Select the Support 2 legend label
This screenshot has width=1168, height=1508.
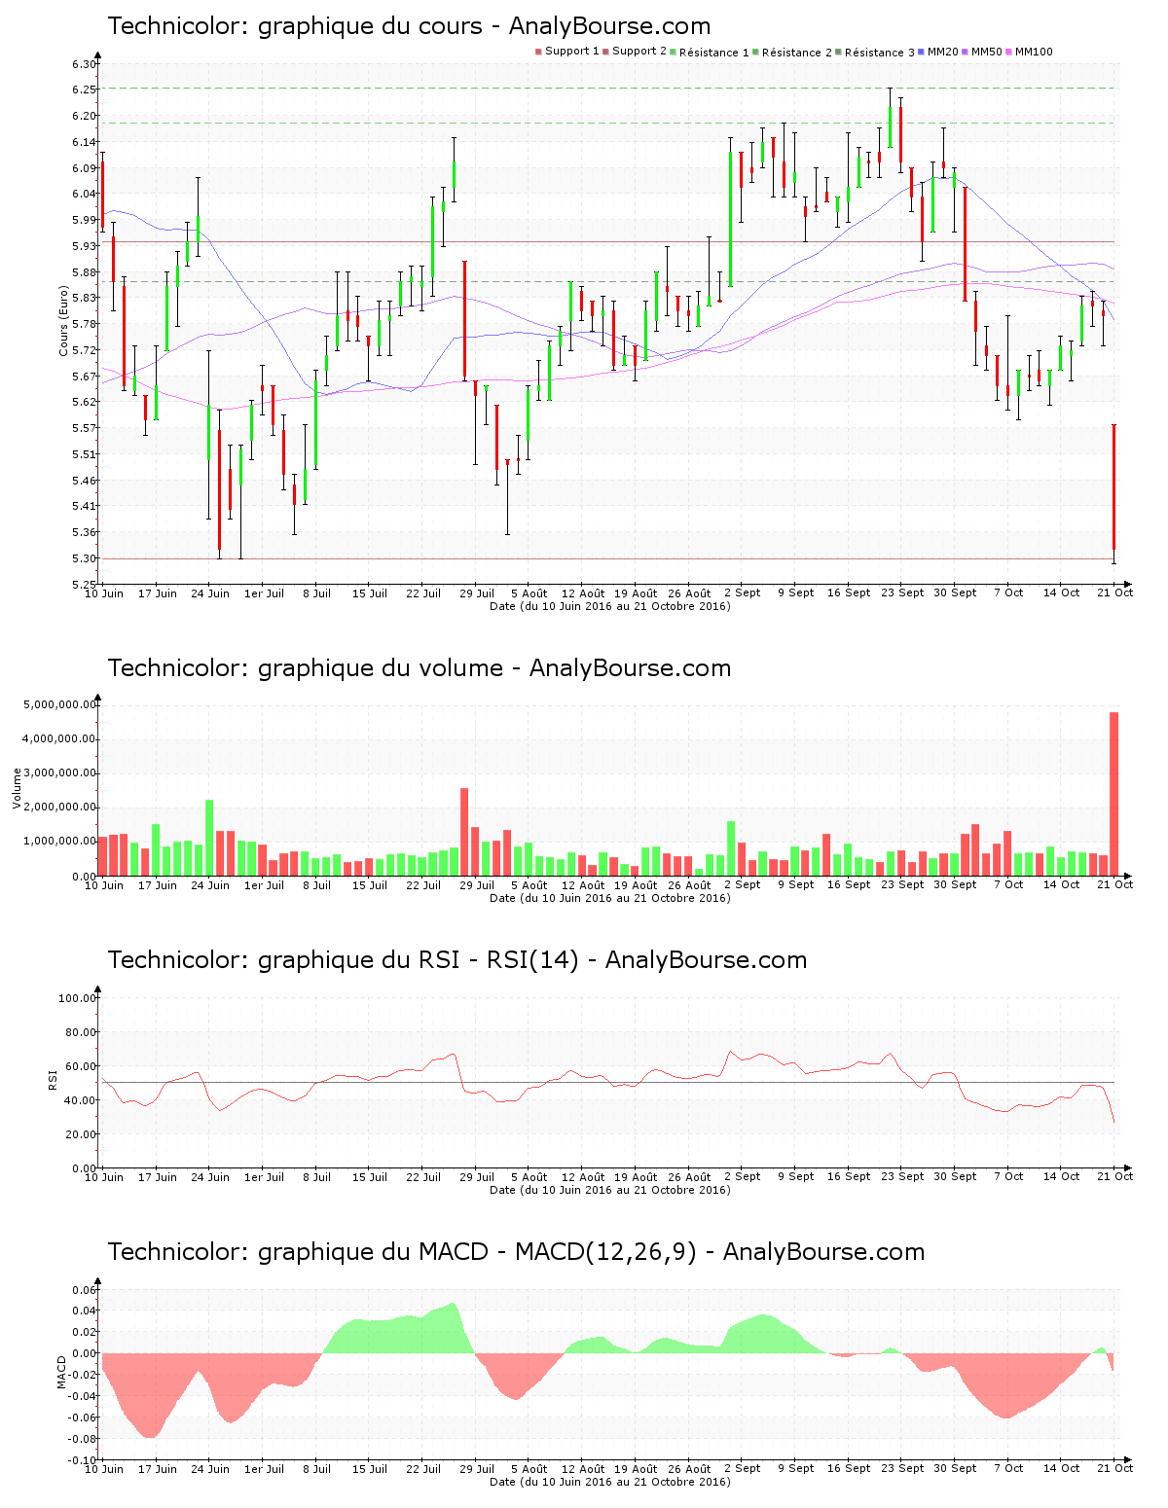click(x=639, y=52)
